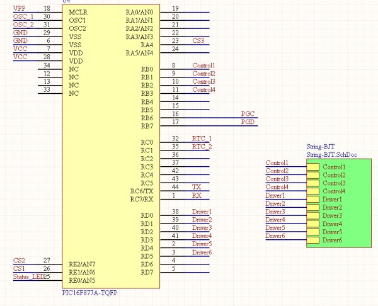Screen dimensions: 378x306
Task: Select the GND label on pin 6
Action: (21, 41)
